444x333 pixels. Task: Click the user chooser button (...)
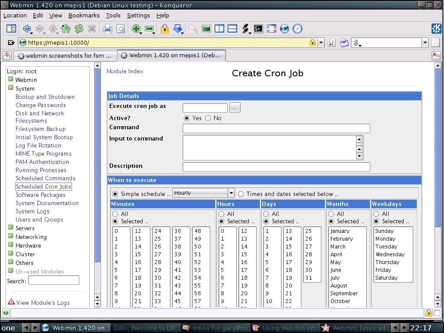[x=235, y=108]
